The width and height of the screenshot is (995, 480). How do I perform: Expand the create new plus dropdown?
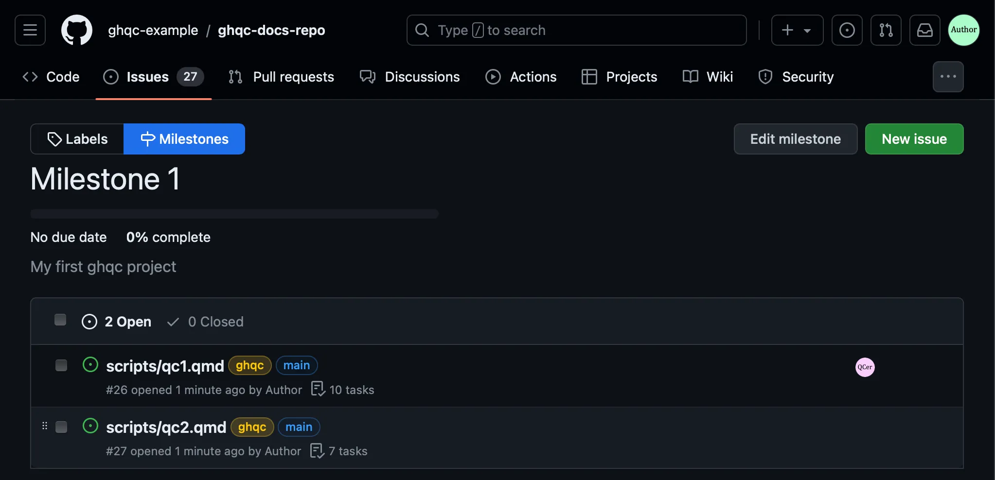797,30
